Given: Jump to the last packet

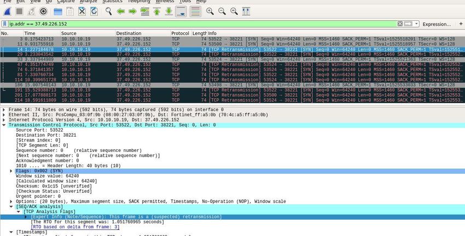Looking at the screenshot, I should click(x=168, y=11).
